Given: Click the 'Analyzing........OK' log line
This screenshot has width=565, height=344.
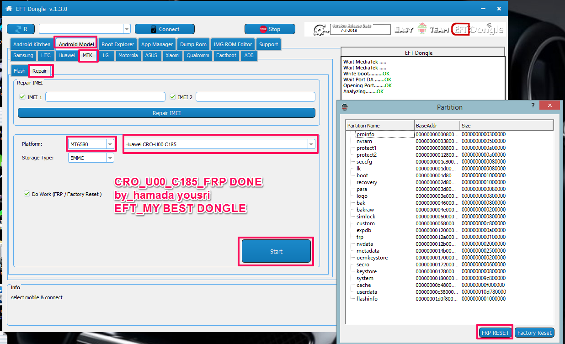Looking at the screenshot, I should pyautogui.click(x=363, y=91).
